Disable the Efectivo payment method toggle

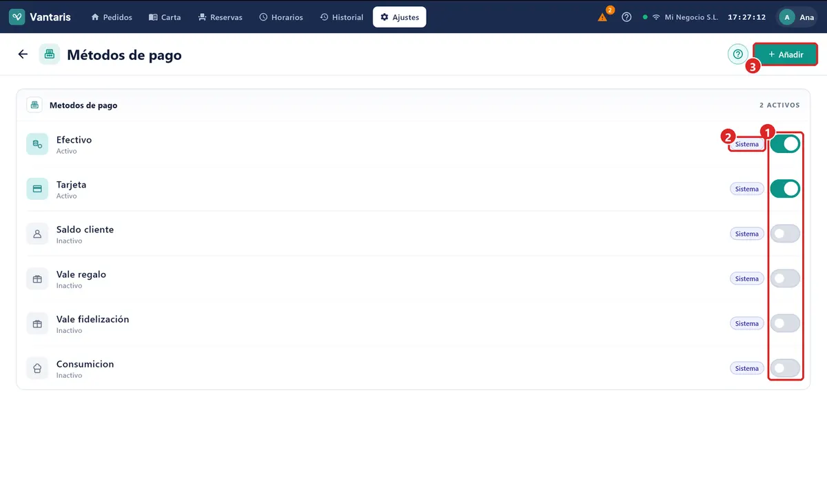[x=785, y=144]
